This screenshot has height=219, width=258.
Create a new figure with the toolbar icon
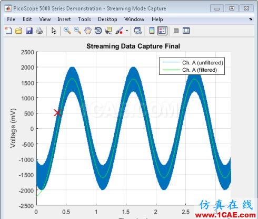(8, 31)
